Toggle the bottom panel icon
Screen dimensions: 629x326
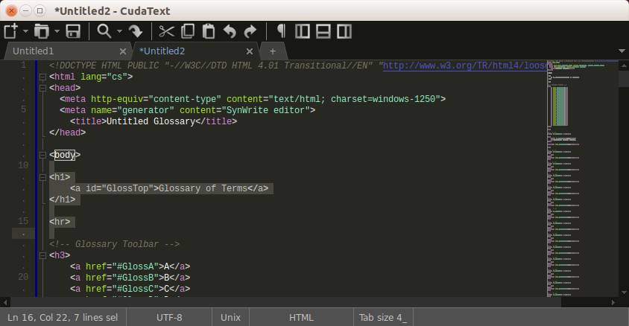coord(323,31)
